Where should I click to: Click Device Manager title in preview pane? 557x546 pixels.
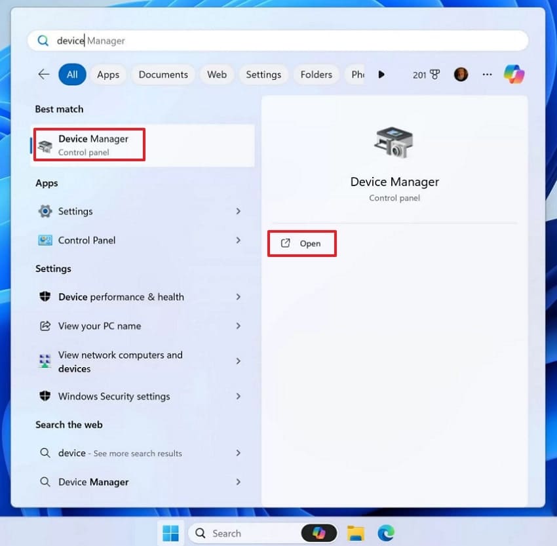[x=394, y=182]
